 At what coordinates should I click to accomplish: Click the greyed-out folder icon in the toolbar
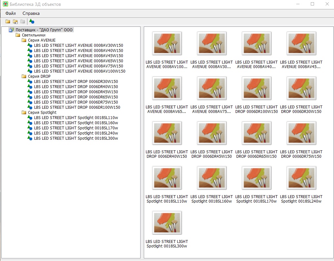coord(23,22)
